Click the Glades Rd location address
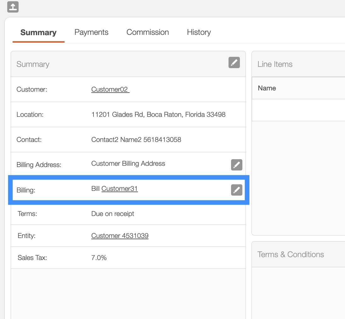345x319 pixels. tap(158, 115)
